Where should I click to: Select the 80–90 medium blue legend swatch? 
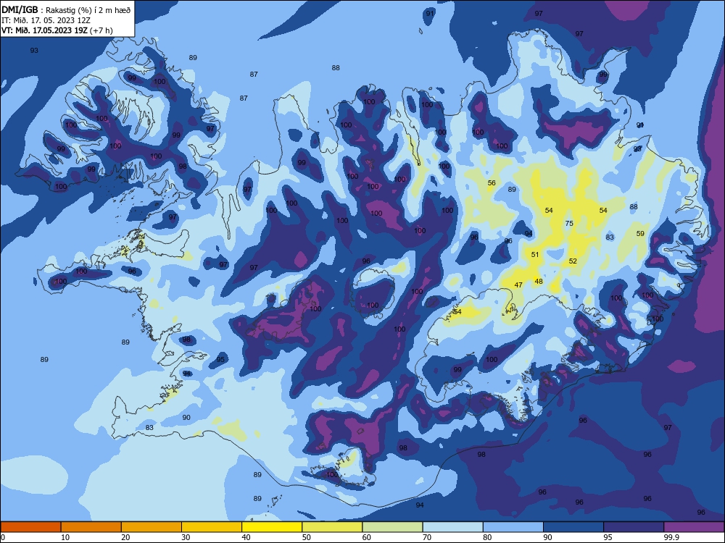(513, 527)
